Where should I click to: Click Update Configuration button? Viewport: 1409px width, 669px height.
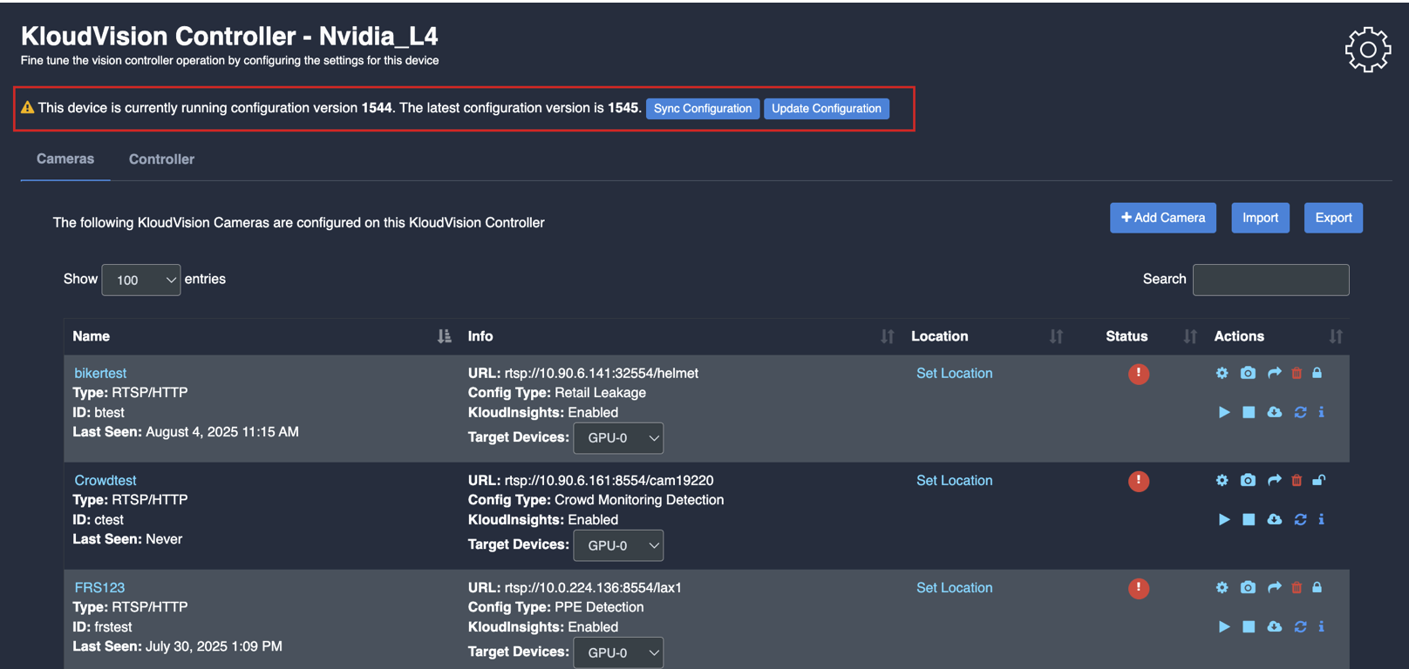827,109
